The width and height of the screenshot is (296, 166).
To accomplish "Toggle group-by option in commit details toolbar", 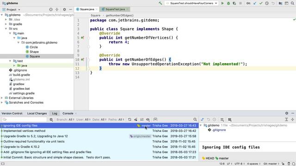I will pyautogui.click(x=222, y=119).
